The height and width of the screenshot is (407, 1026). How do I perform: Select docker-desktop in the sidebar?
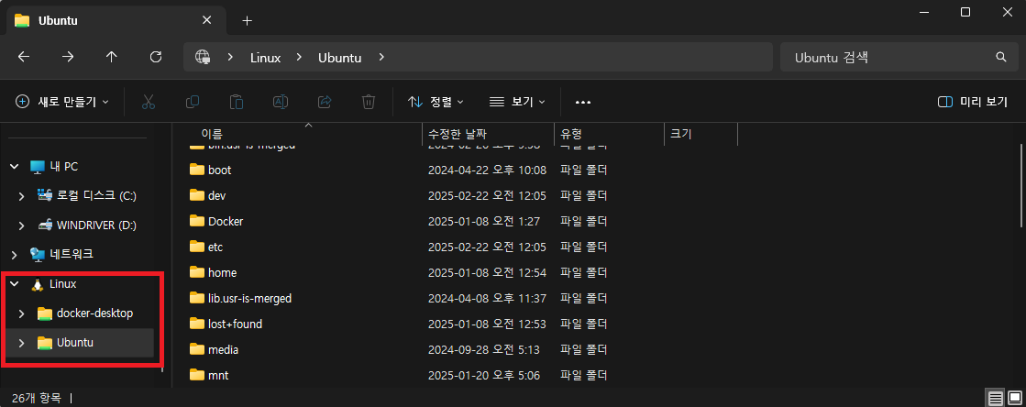pyautogui.click(x=94, y=313)
